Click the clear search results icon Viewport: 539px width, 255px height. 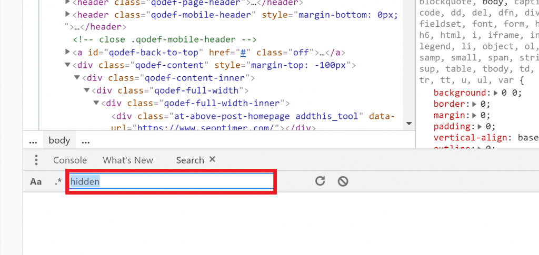coord(343,181)
